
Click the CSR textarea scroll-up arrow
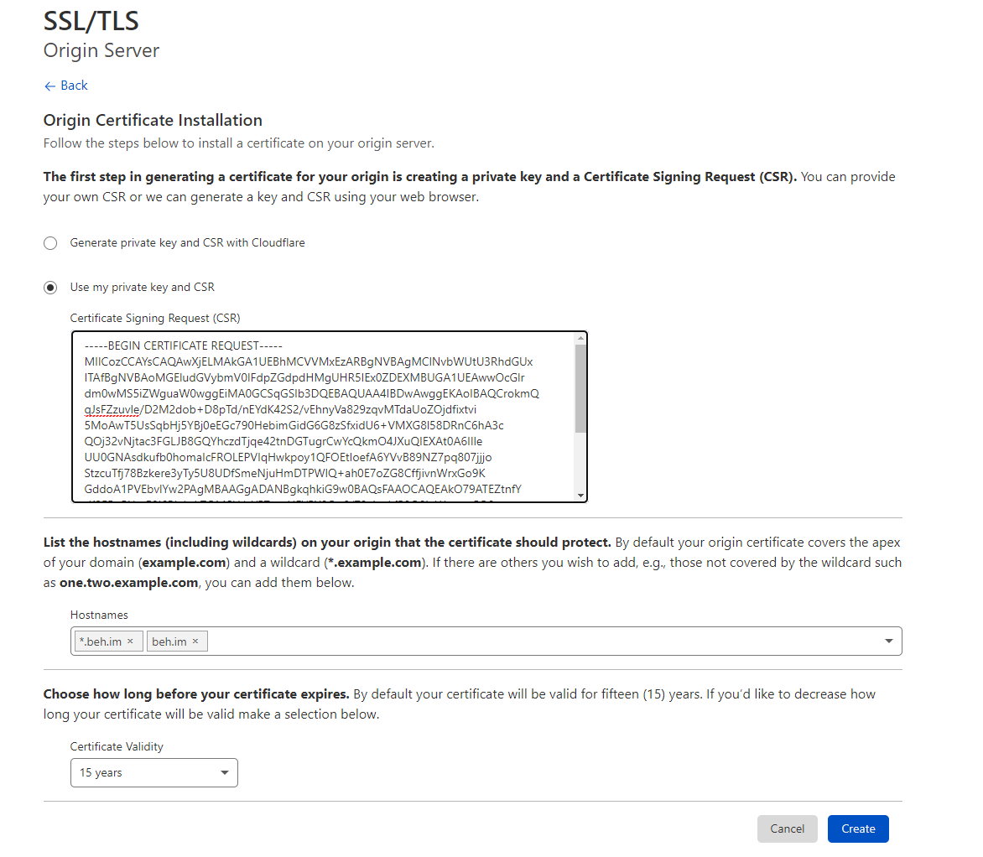(580, 338)
